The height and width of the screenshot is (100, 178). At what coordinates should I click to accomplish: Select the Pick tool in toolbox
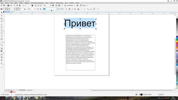click(1, 12)
